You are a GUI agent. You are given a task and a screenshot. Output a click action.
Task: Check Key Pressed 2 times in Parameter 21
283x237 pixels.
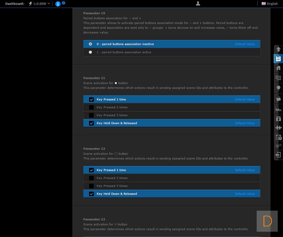click(x=91, y=107)
